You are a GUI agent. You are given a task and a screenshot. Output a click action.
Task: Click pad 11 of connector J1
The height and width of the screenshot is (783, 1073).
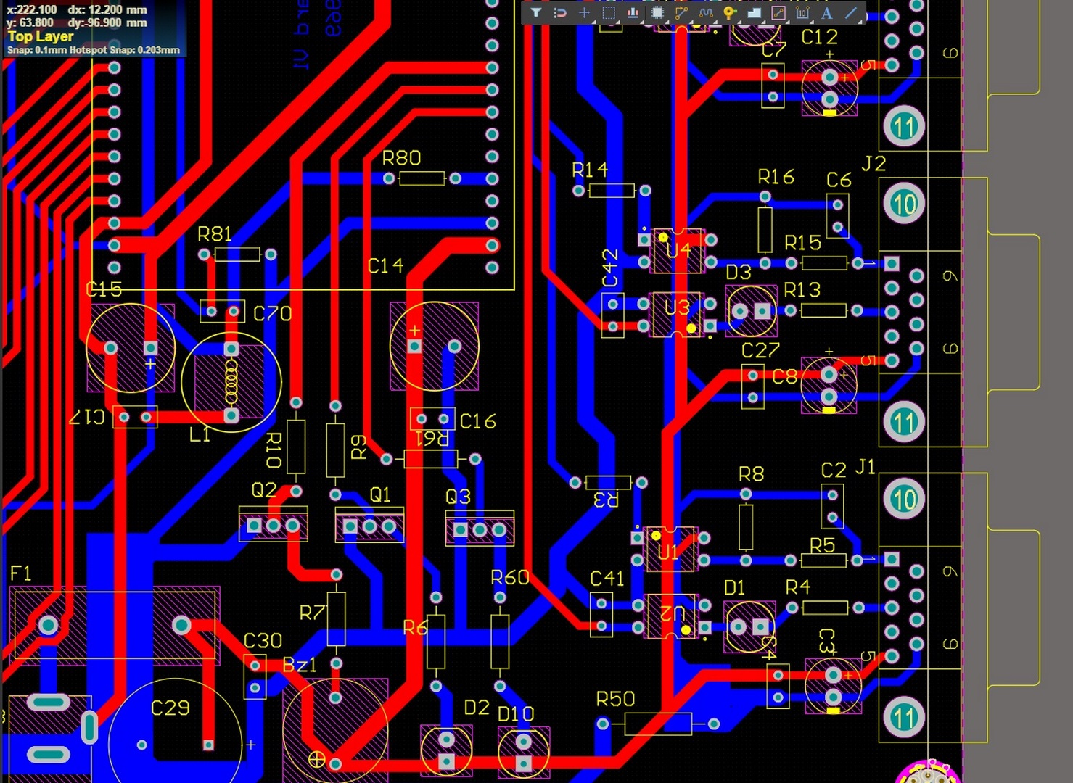click(x=904, y=717)
